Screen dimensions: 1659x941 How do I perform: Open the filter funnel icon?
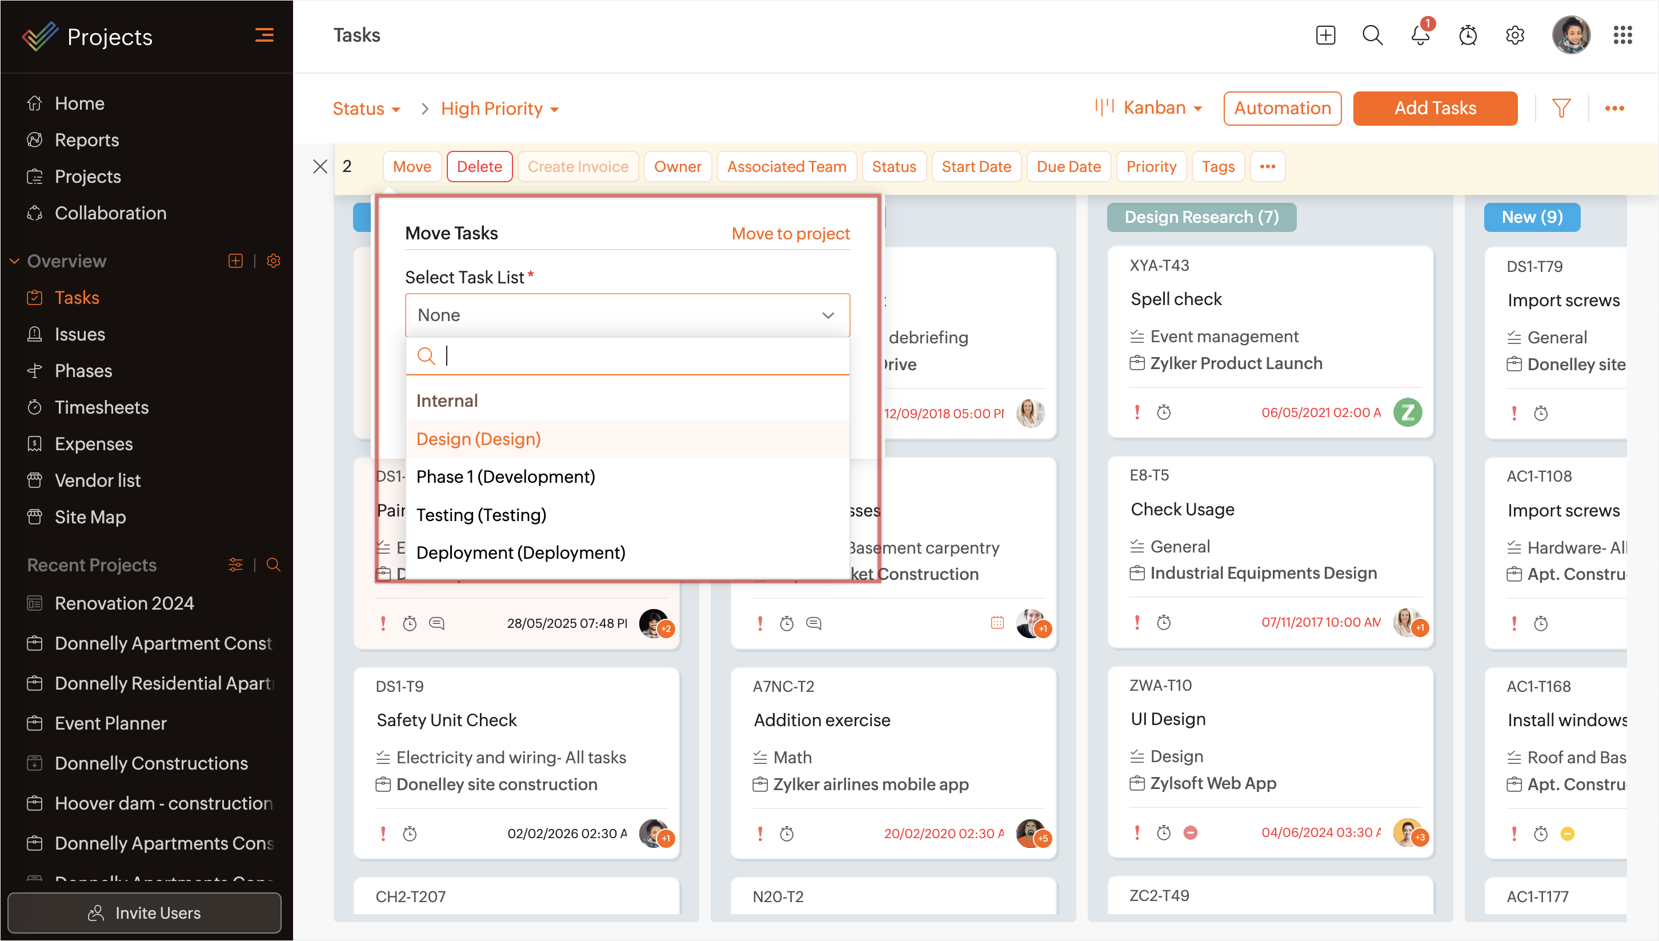(1561, 108)
